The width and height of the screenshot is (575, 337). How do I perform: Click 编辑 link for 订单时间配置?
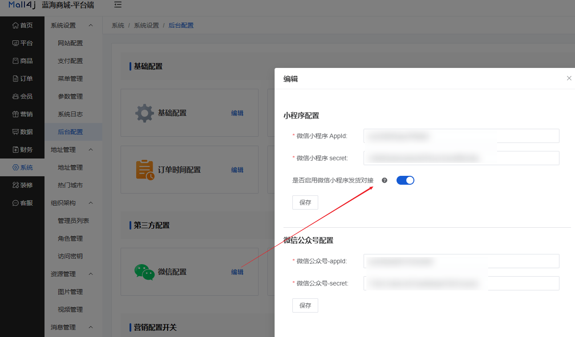pos(237,170)
